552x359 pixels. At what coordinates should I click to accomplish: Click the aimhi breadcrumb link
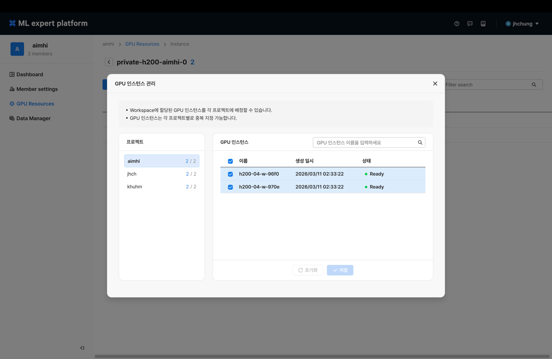click(108, 44)
